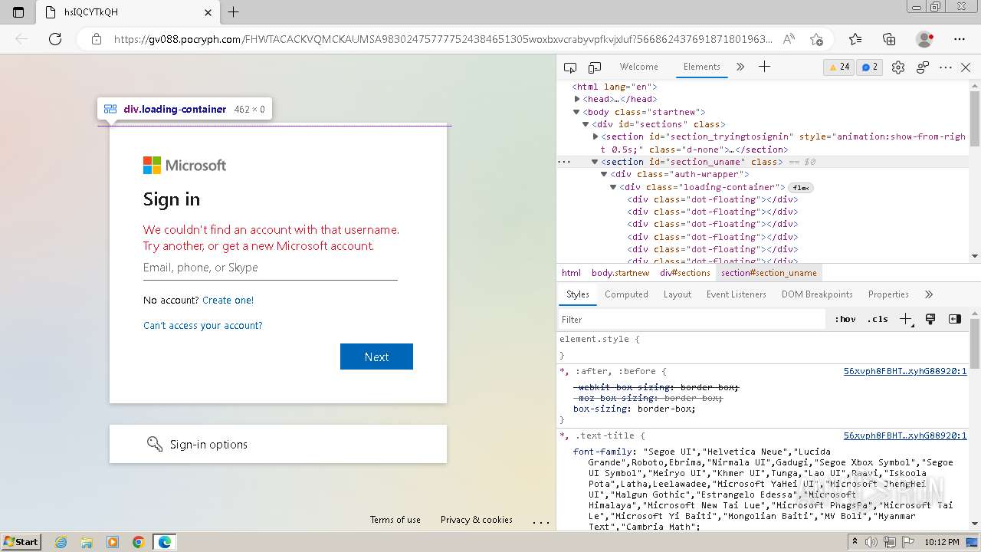Switch to the Elements tab
Image resolution: width=981 pixels, height=552 pixels.
[701, 67]
